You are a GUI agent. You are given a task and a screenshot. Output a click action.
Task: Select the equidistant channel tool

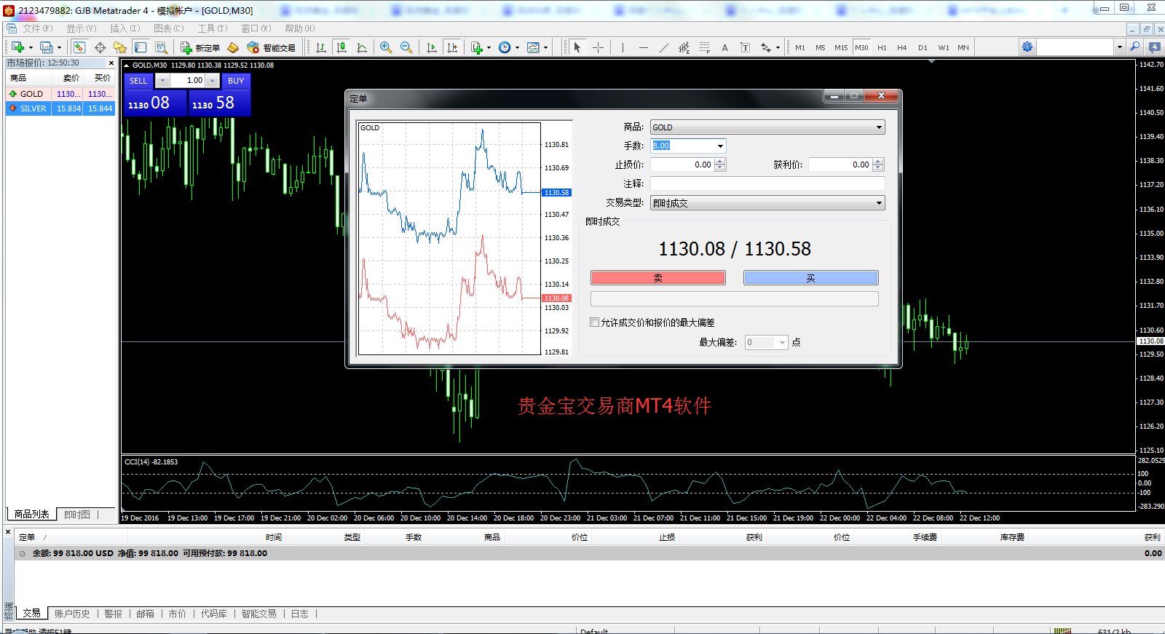coord(684,47)
